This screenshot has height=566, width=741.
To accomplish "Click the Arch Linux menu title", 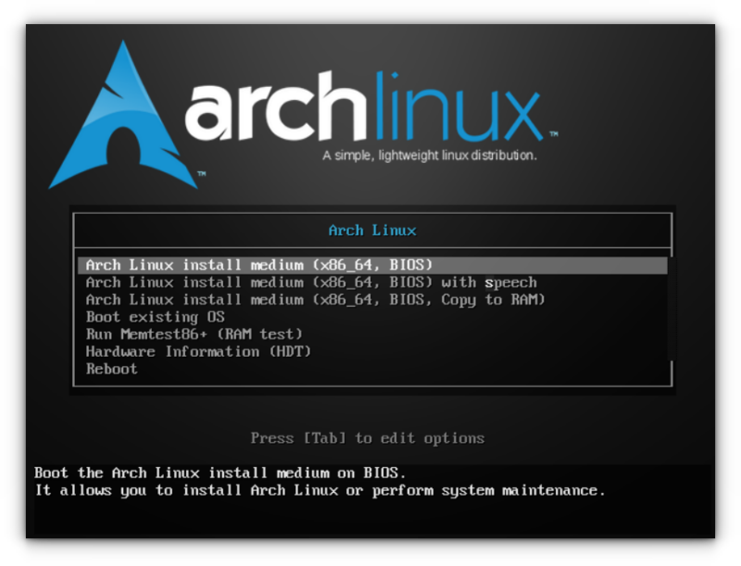I will [x=370, y=229].
